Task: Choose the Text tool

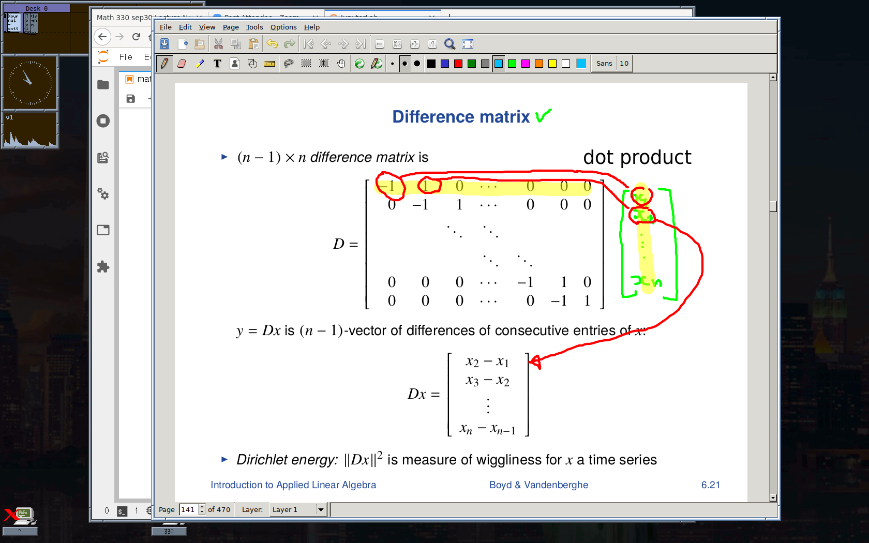Action: coord(217,64)
